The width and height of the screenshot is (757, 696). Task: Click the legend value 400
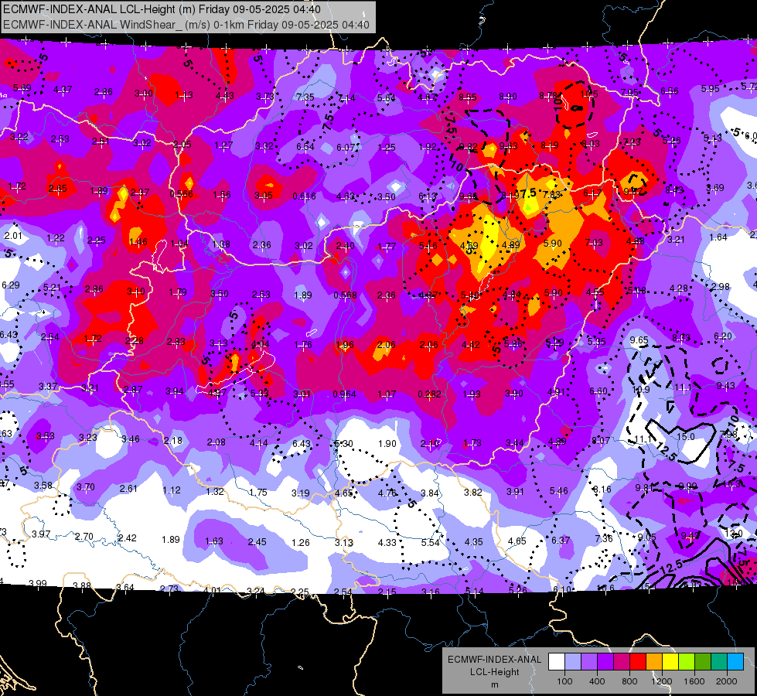pyautogui.click(x=597, y=681)
